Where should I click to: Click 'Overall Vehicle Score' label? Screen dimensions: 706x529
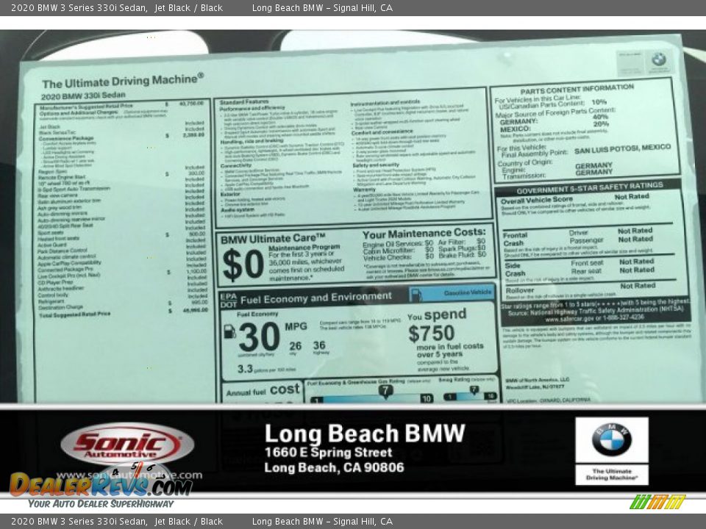pos(537,200)
